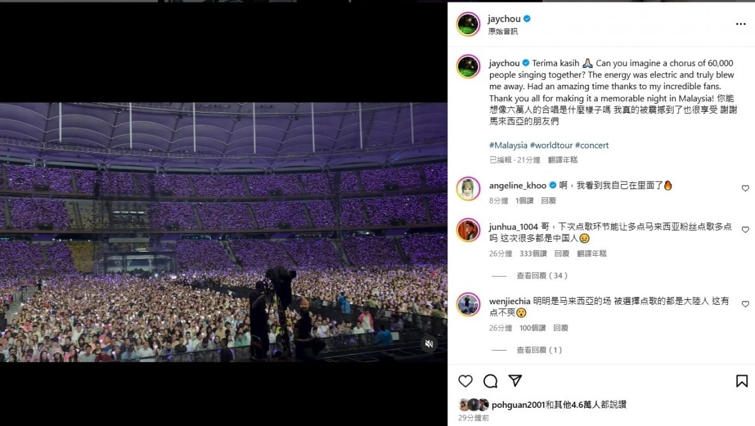This screenshot has height=426, width=755.
Task: Open the #concert hashtag
Action: [591, 145]
